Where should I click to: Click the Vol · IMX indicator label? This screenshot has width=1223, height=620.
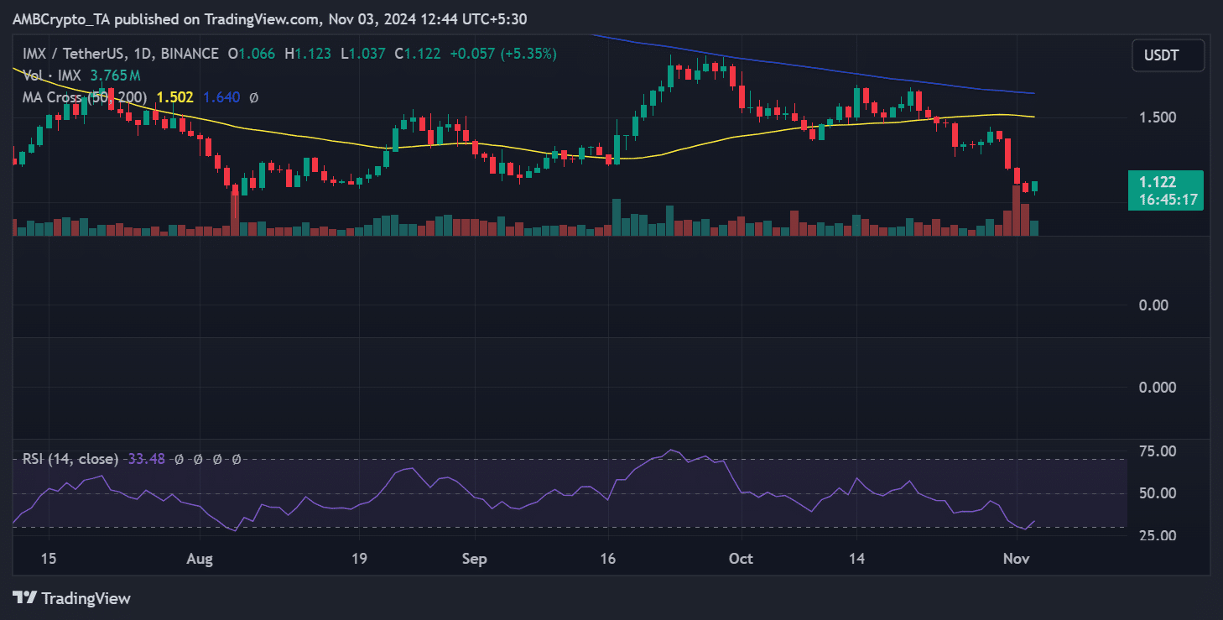pos(51,76)
